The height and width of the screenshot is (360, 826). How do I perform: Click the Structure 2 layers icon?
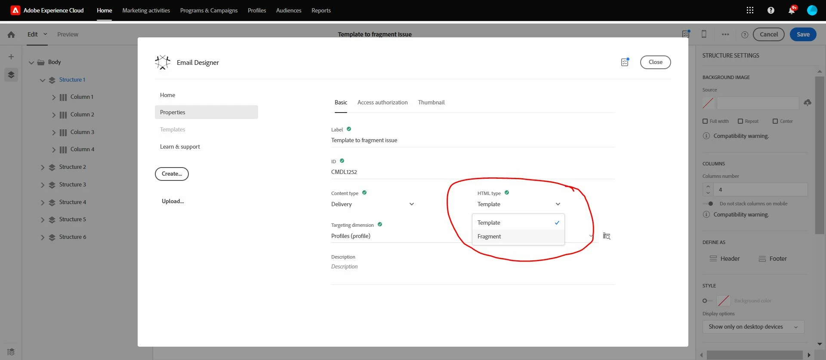point(52,167)
